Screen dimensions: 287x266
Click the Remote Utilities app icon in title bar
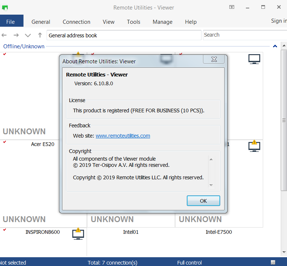(5, 7)
